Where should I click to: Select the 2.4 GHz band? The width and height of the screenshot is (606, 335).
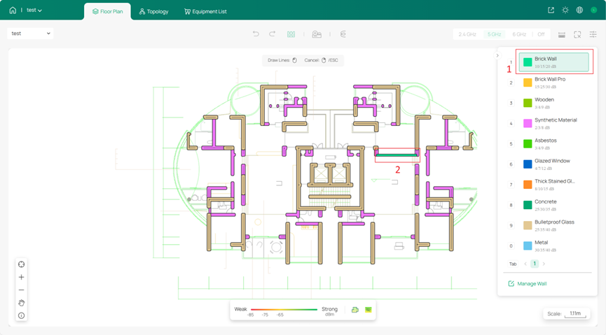tap(467, 34)
